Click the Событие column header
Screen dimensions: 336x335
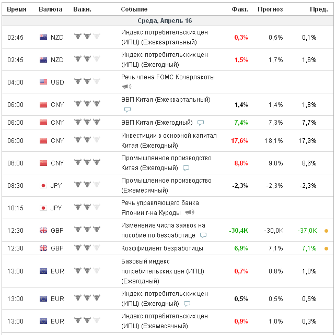(x=134, y=9)
